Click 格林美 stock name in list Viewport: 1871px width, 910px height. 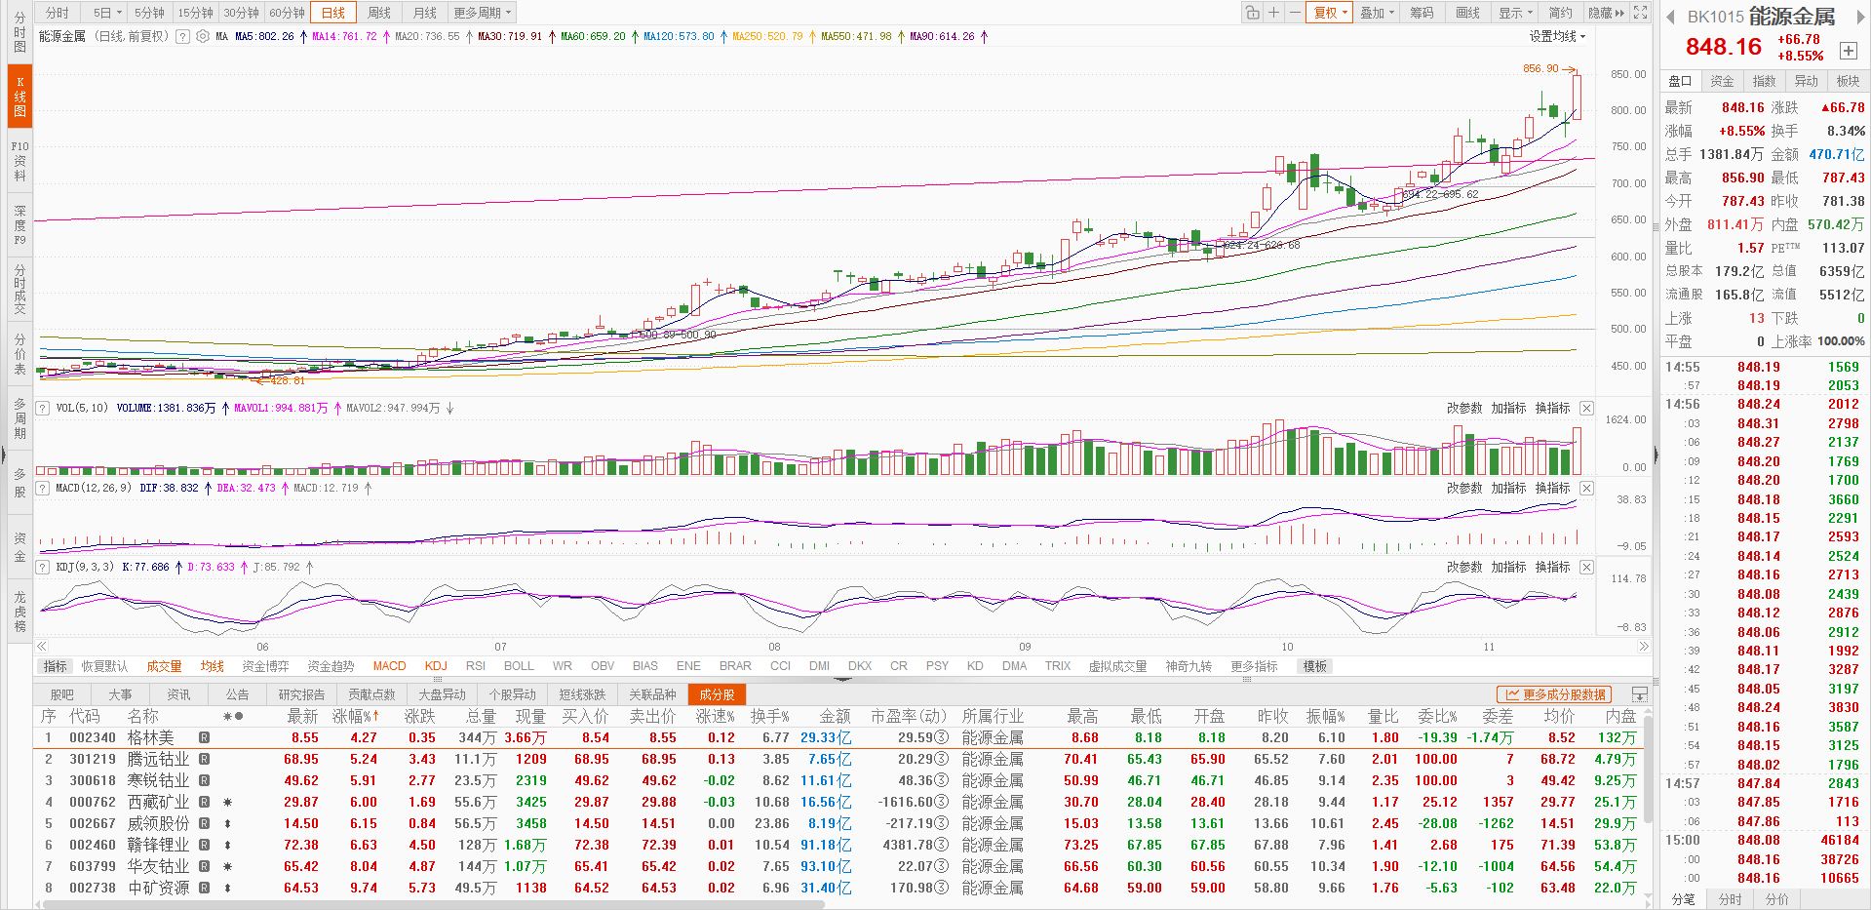pyautogui.click(x=150, y=738)
